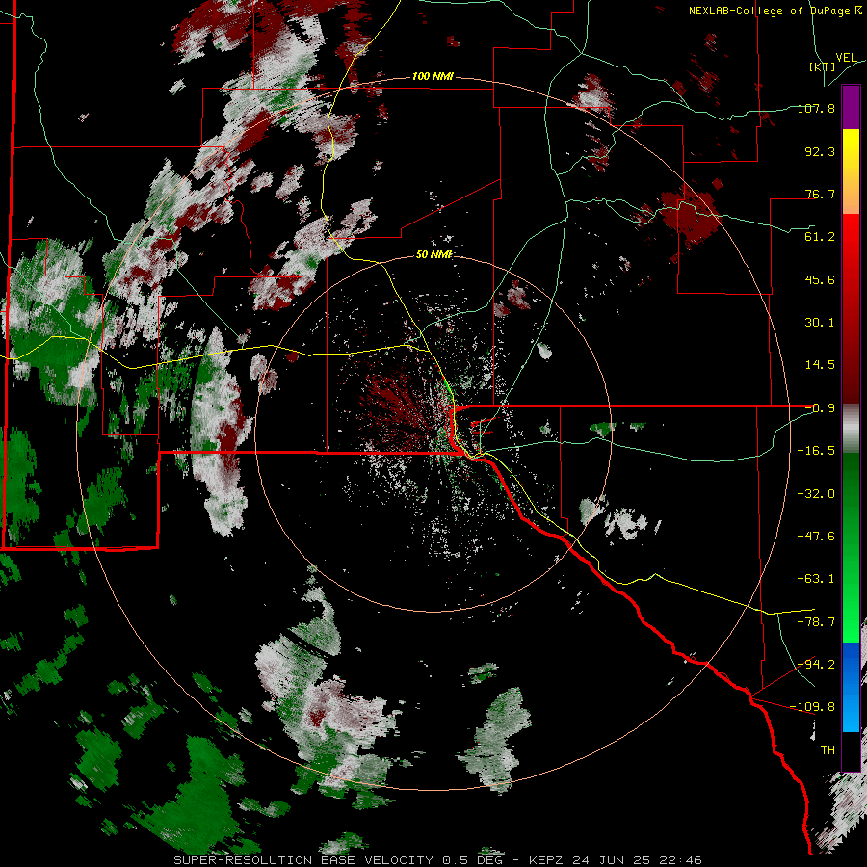Click the [KT] units label
Viewport: 867px width, 867px height.
pos(822,66)
